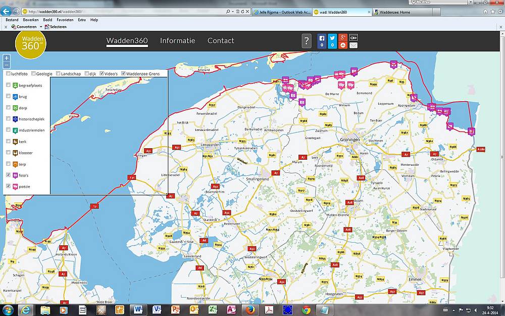Open the Informatie page link
Screen dimensions: 505x316
(x=177, y=41)
